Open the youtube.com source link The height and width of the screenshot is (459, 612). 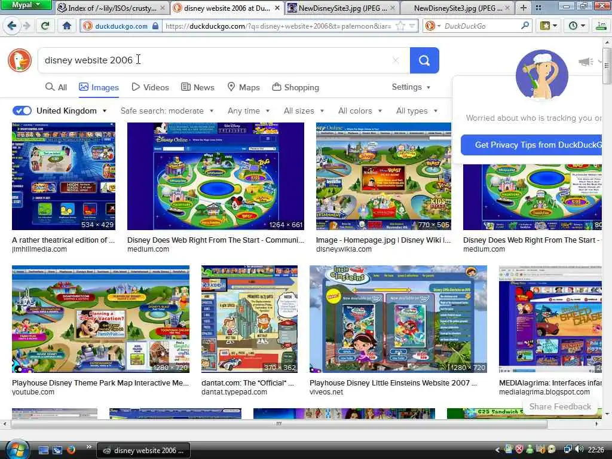point(33,392)
